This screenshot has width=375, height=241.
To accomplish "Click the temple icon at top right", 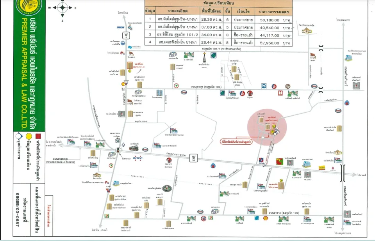I will coord(307,30).
